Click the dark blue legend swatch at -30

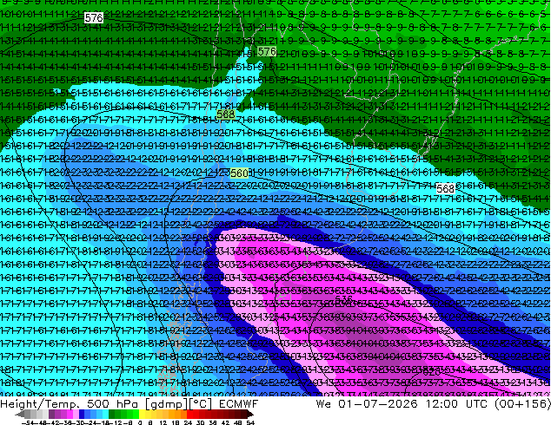[82, 415]
